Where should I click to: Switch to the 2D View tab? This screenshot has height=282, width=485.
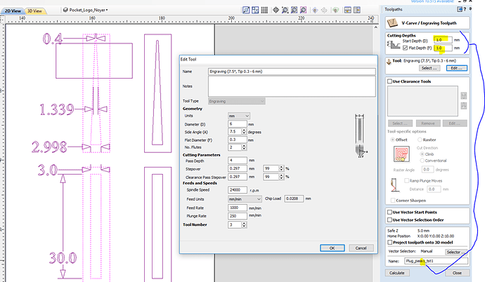pyautogui.click(x=13, y=11)
